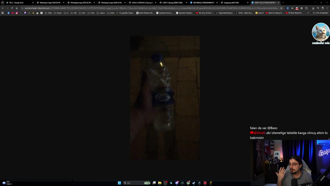This screenshot has width=330, height=186.
Task: Open the Aiden Pleterski bookmark
Action: click(x=145, y=13)
